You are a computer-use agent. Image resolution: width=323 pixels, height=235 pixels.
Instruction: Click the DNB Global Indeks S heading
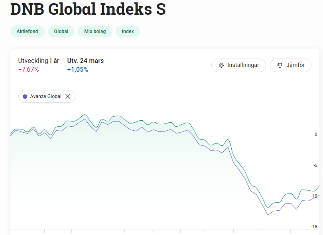88,9
